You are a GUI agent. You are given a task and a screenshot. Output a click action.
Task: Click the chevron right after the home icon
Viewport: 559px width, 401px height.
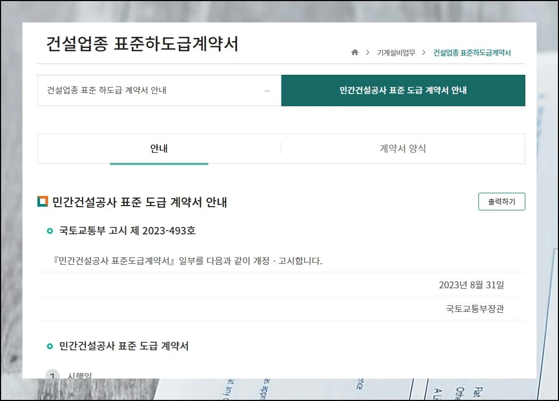(368, 52)
